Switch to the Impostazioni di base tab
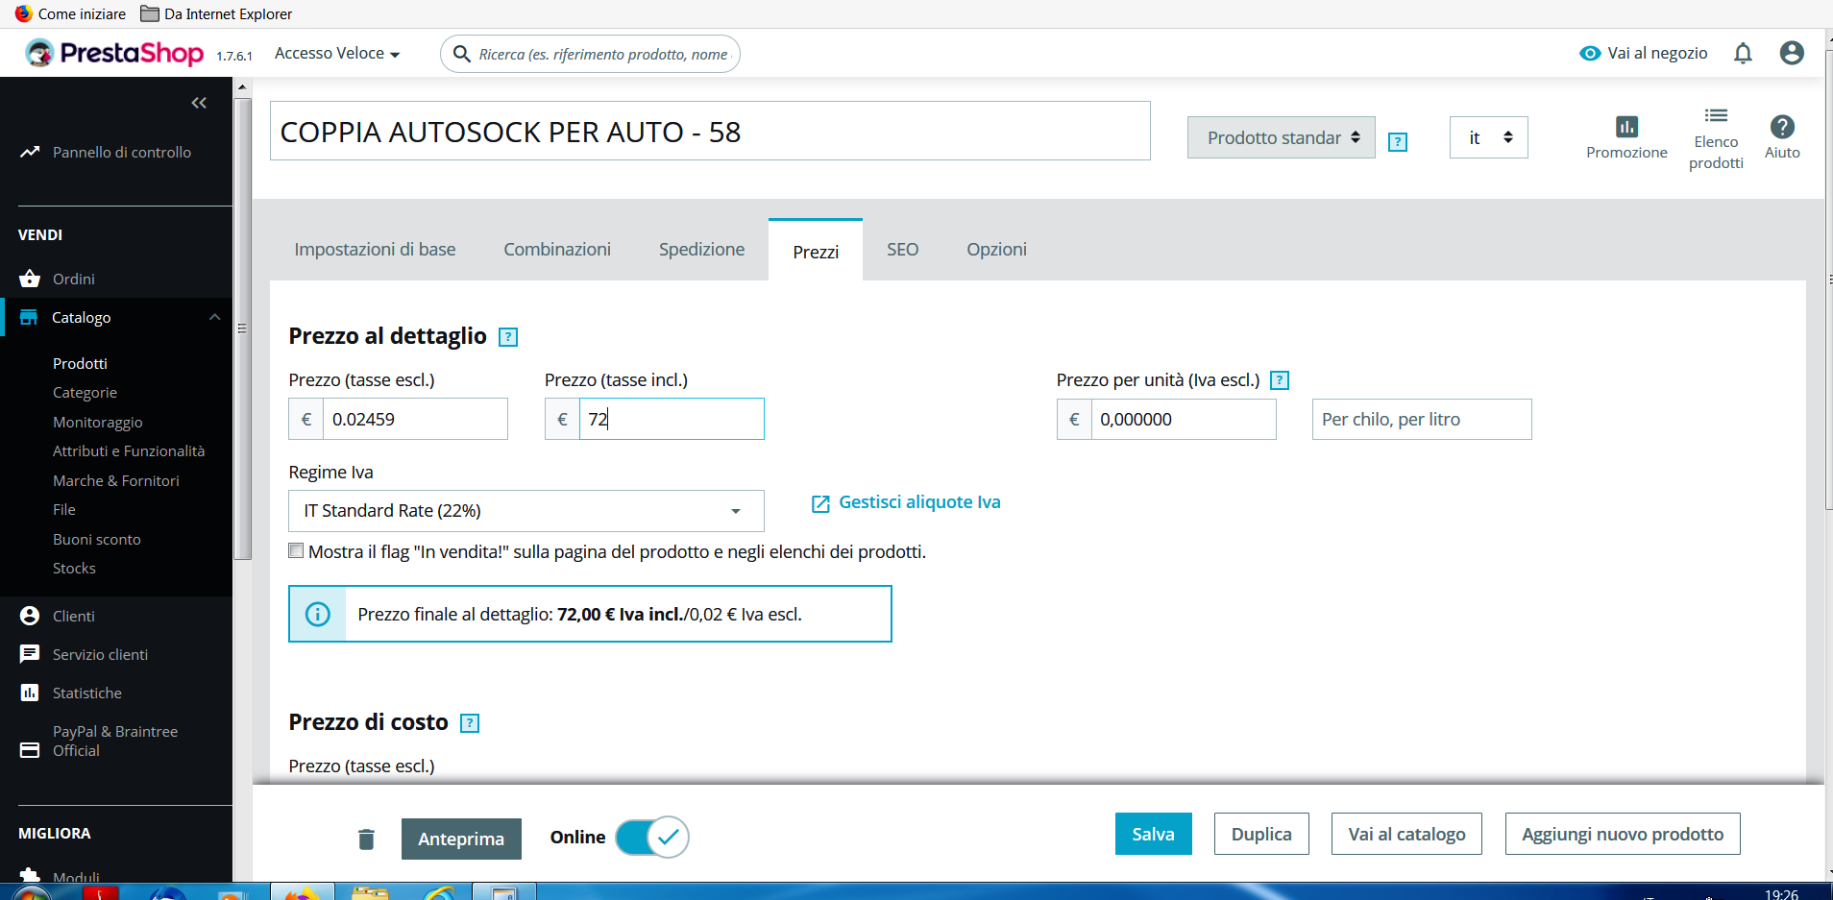1833x900 pixels. (x=375, y=250)
